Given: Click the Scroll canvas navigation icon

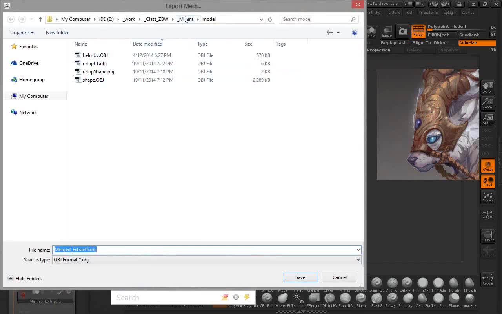Looking at the screenshot, I should click(x=487, y=87).
